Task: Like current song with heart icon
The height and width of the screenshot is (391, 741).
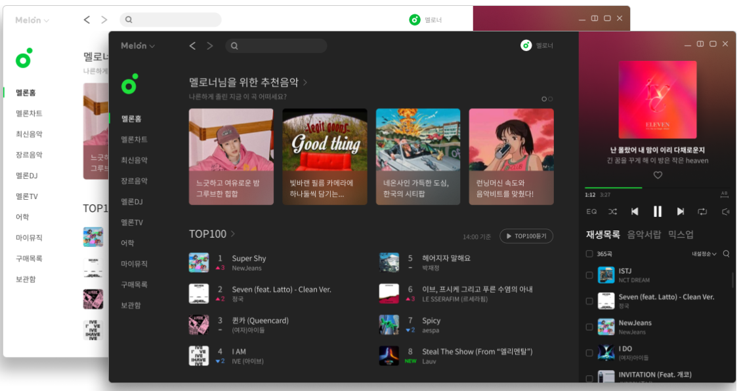Action: (x=658, y=175)
